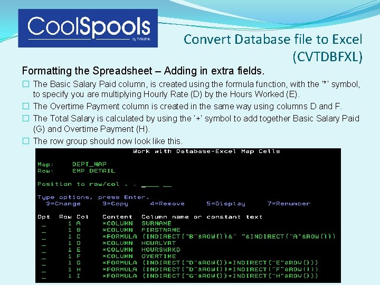Screen dimensions: 380x285
Task: Click the column I formula adding G and H
Action: (230, 276)
